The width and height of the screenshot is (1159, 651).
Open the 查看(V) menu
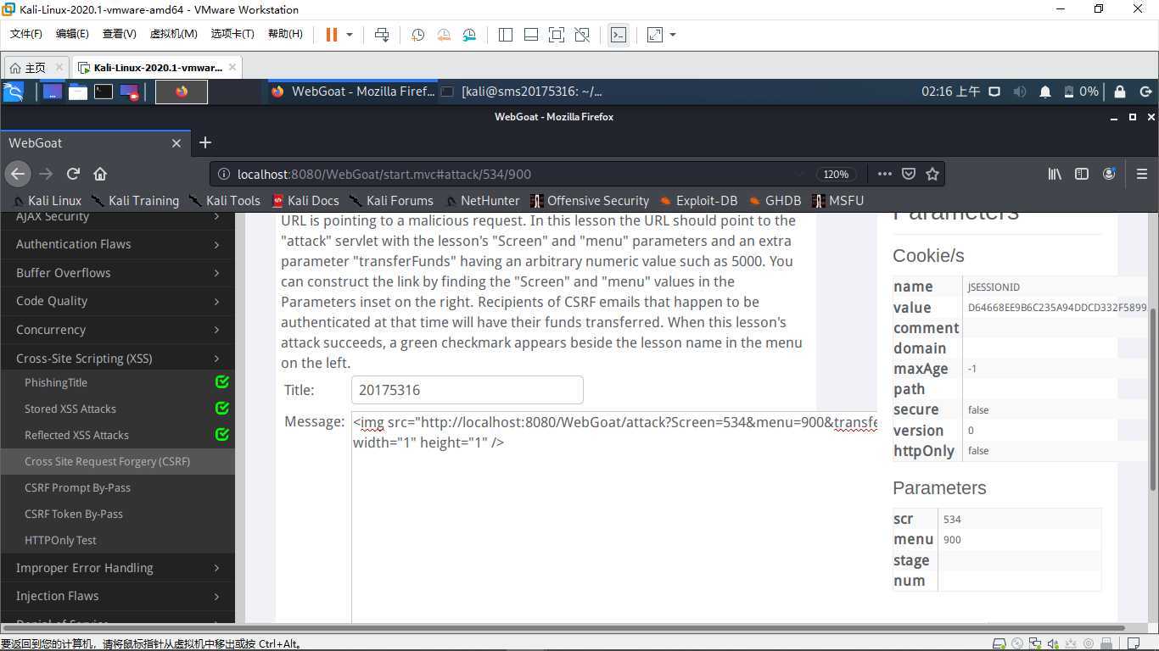119,34
